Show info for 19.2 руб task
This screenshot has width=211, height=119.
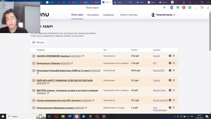click(170, 100)
